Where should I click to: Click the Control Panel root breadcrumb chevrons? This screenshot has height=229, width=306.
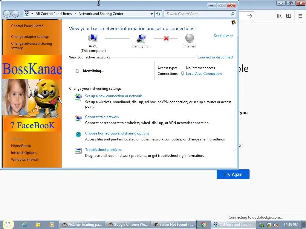(32, 14)
